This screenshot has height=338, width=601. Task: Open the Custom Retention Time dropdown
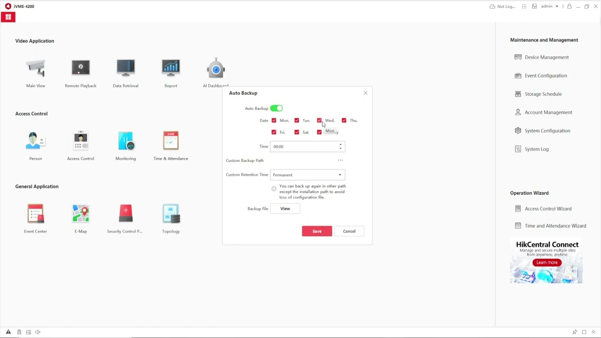(x=308, y=175)
